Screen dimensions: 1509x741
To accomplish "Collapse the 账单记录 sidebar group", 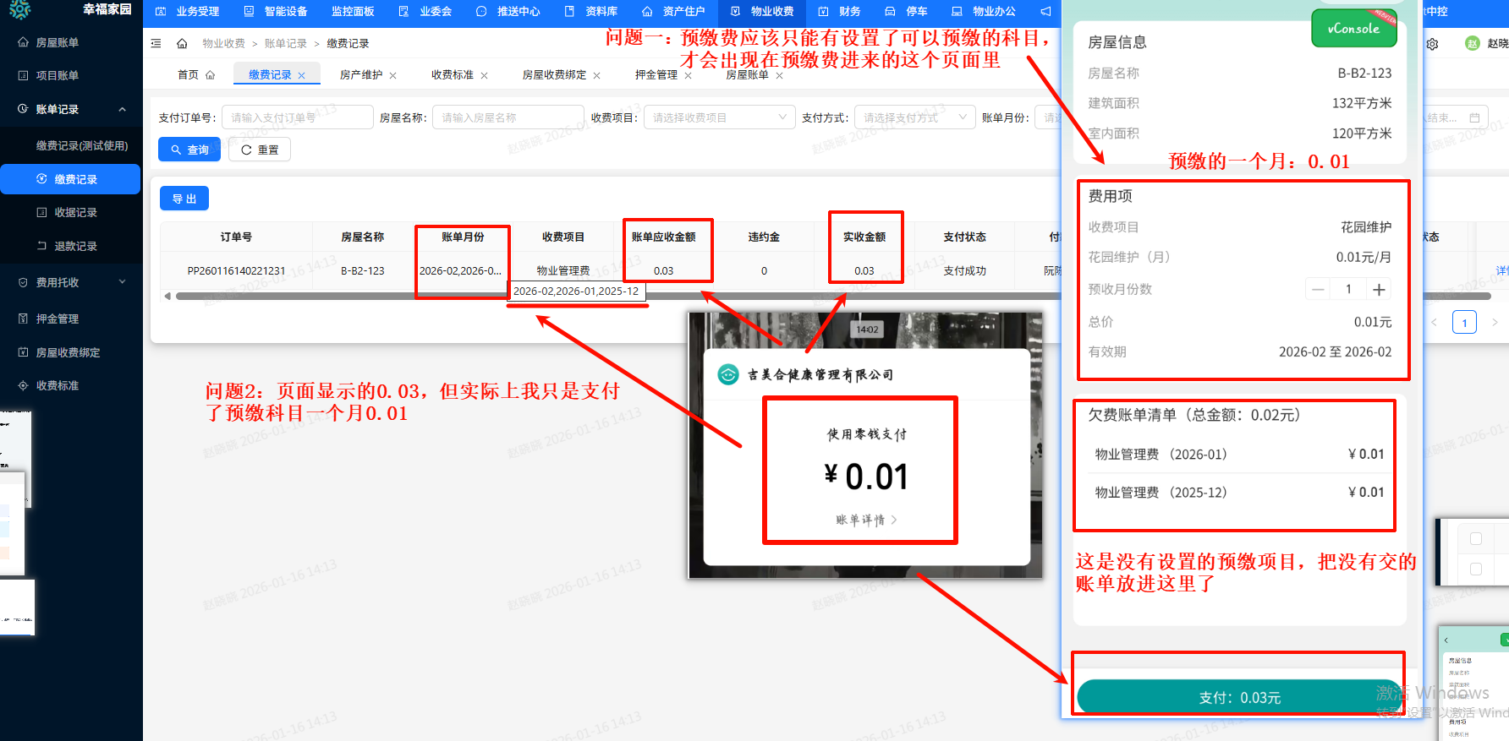I will (122, 109).
